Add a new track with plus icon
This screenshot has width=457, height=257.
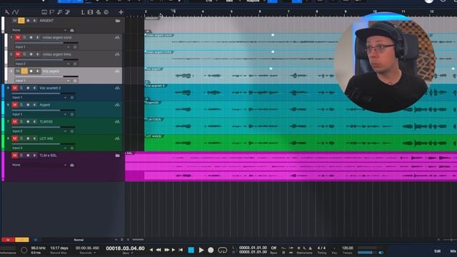pyautogui.click(x=121, y=12)
